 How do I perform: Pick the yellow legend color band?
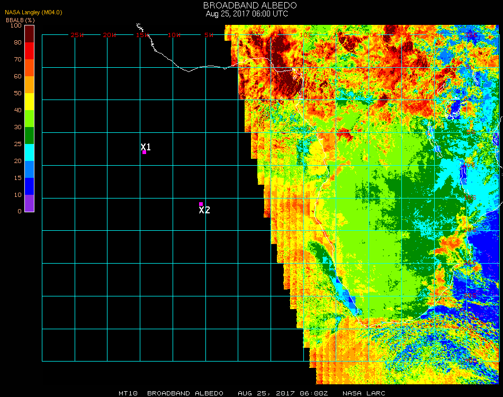pyautogui.click(x=29, y=101)
